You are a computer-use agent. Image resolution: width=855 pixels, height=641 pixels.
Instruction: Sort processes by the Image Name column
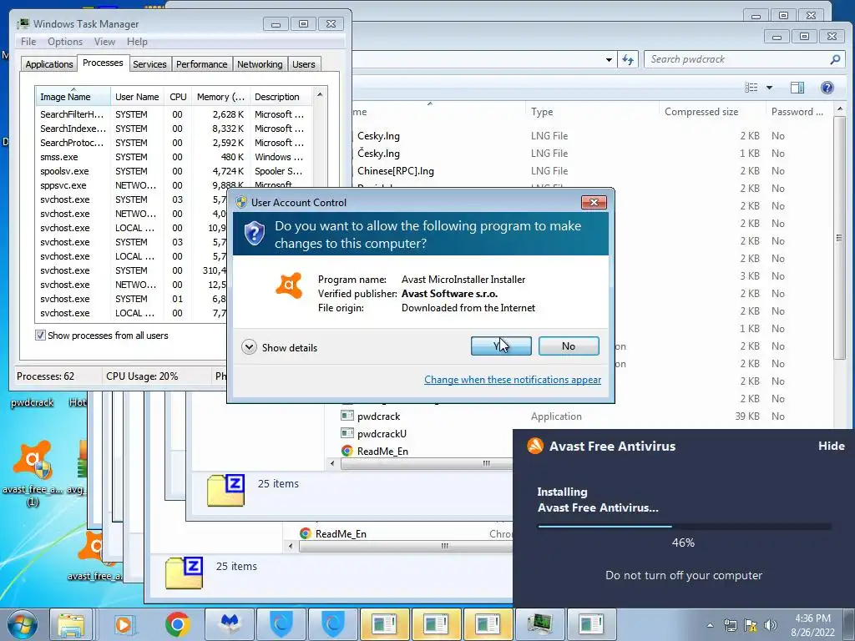click(73, 97)
